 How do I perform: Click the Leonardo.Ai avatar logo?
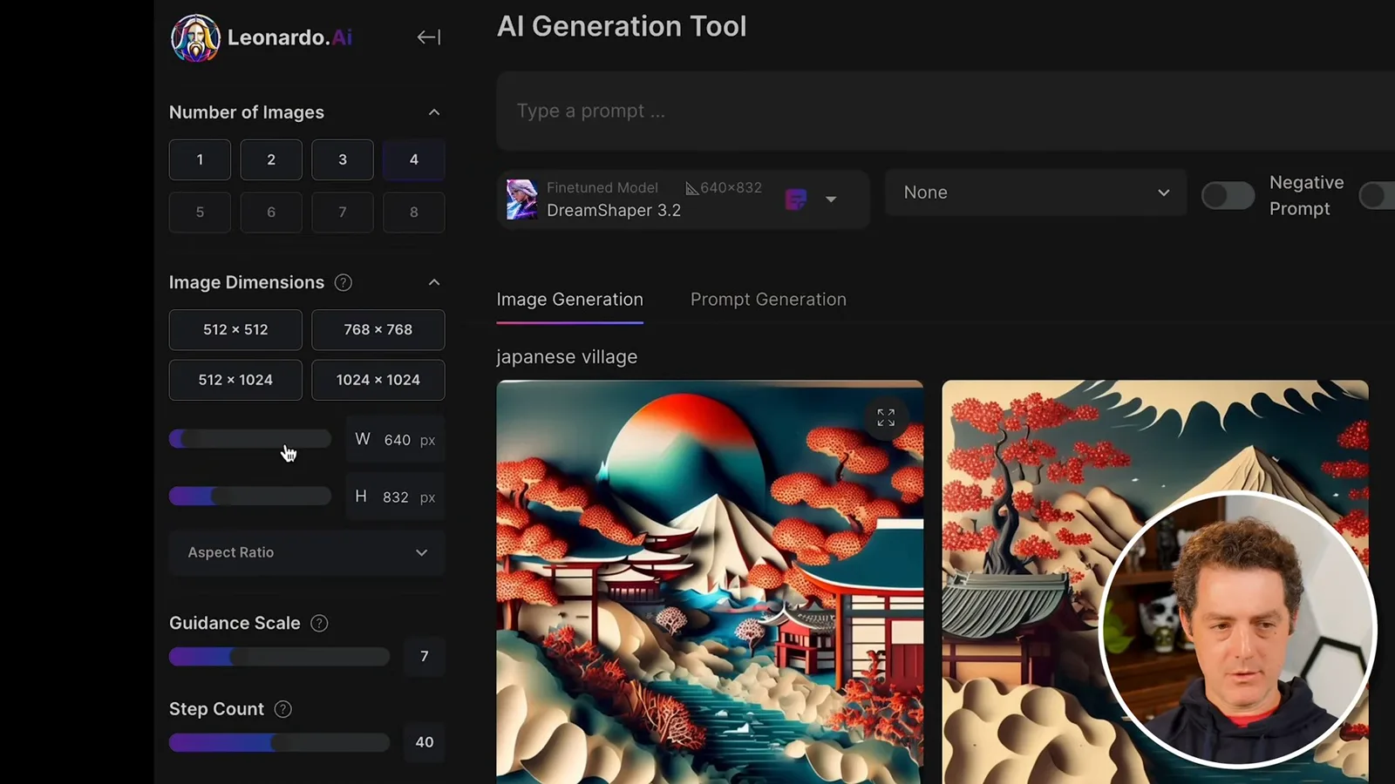point(195,38)
